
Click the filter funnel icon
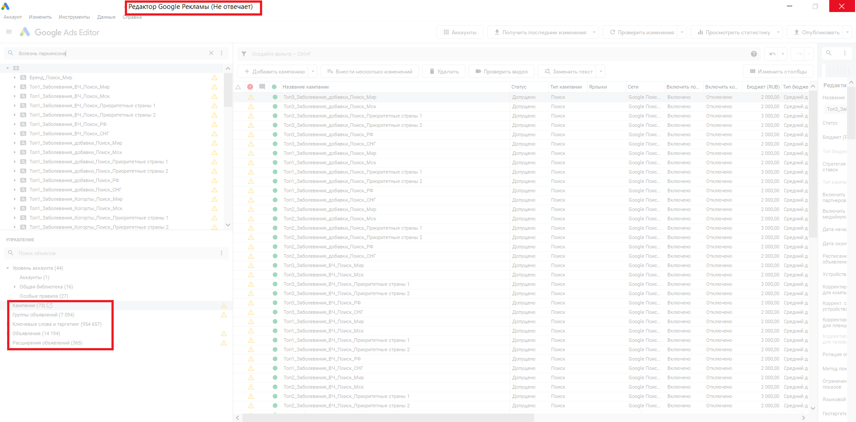point(244,54)
